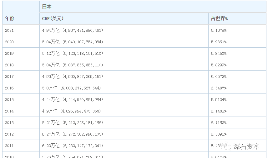Viewport: 268px width, 158px height.
Task: Click world share 6.7163% for 2013
Action: click(x=219, y=123)
